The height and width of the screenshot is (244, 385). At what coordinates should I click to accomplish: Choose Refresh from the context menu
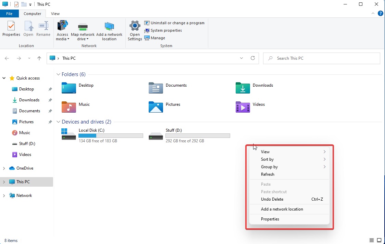[x=289, y=174]
